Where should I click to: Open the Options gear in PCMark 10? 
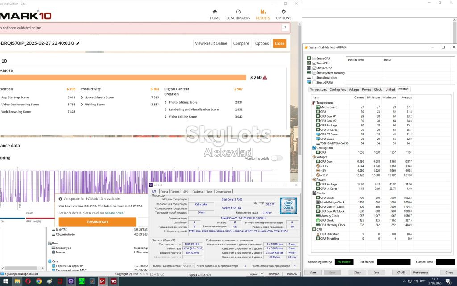(283, 14)
